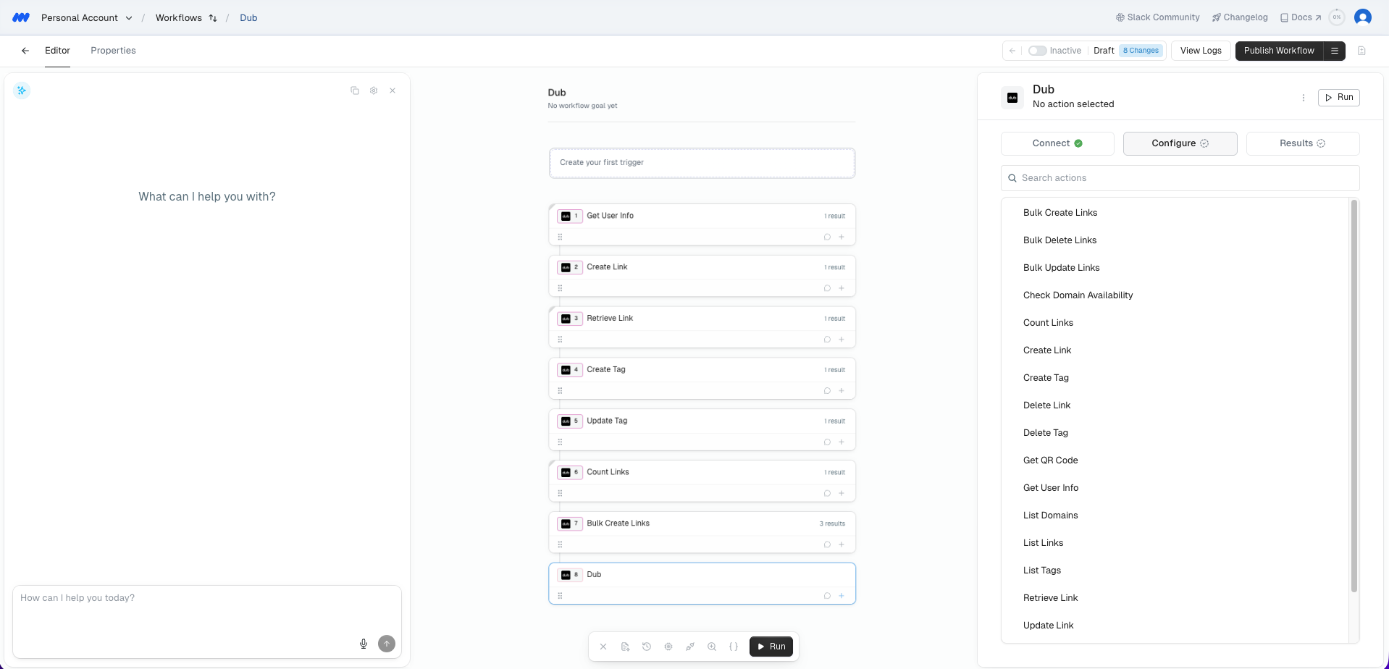Screen dimensions: 1389x669
Task: Click the View Logs button
Action: (x=1201, y=51)
